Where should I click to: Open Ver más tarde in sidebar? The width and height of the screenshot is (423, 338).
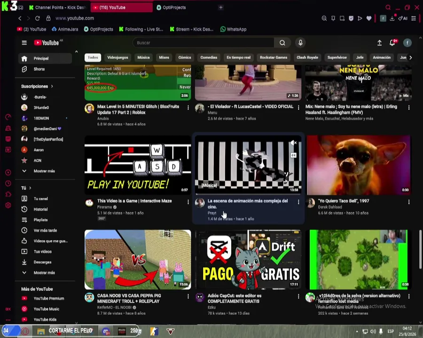point(45,230)
